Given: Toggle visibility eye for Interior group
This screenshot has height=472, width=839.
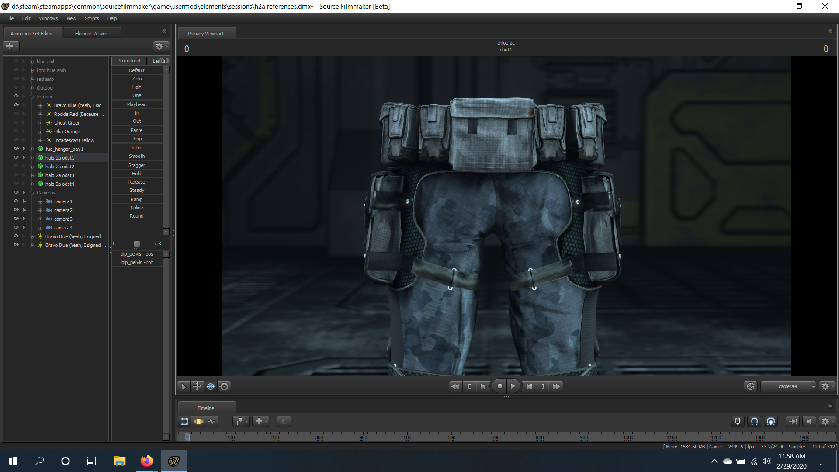Looking at the screenshot, I should click(16, 96).
